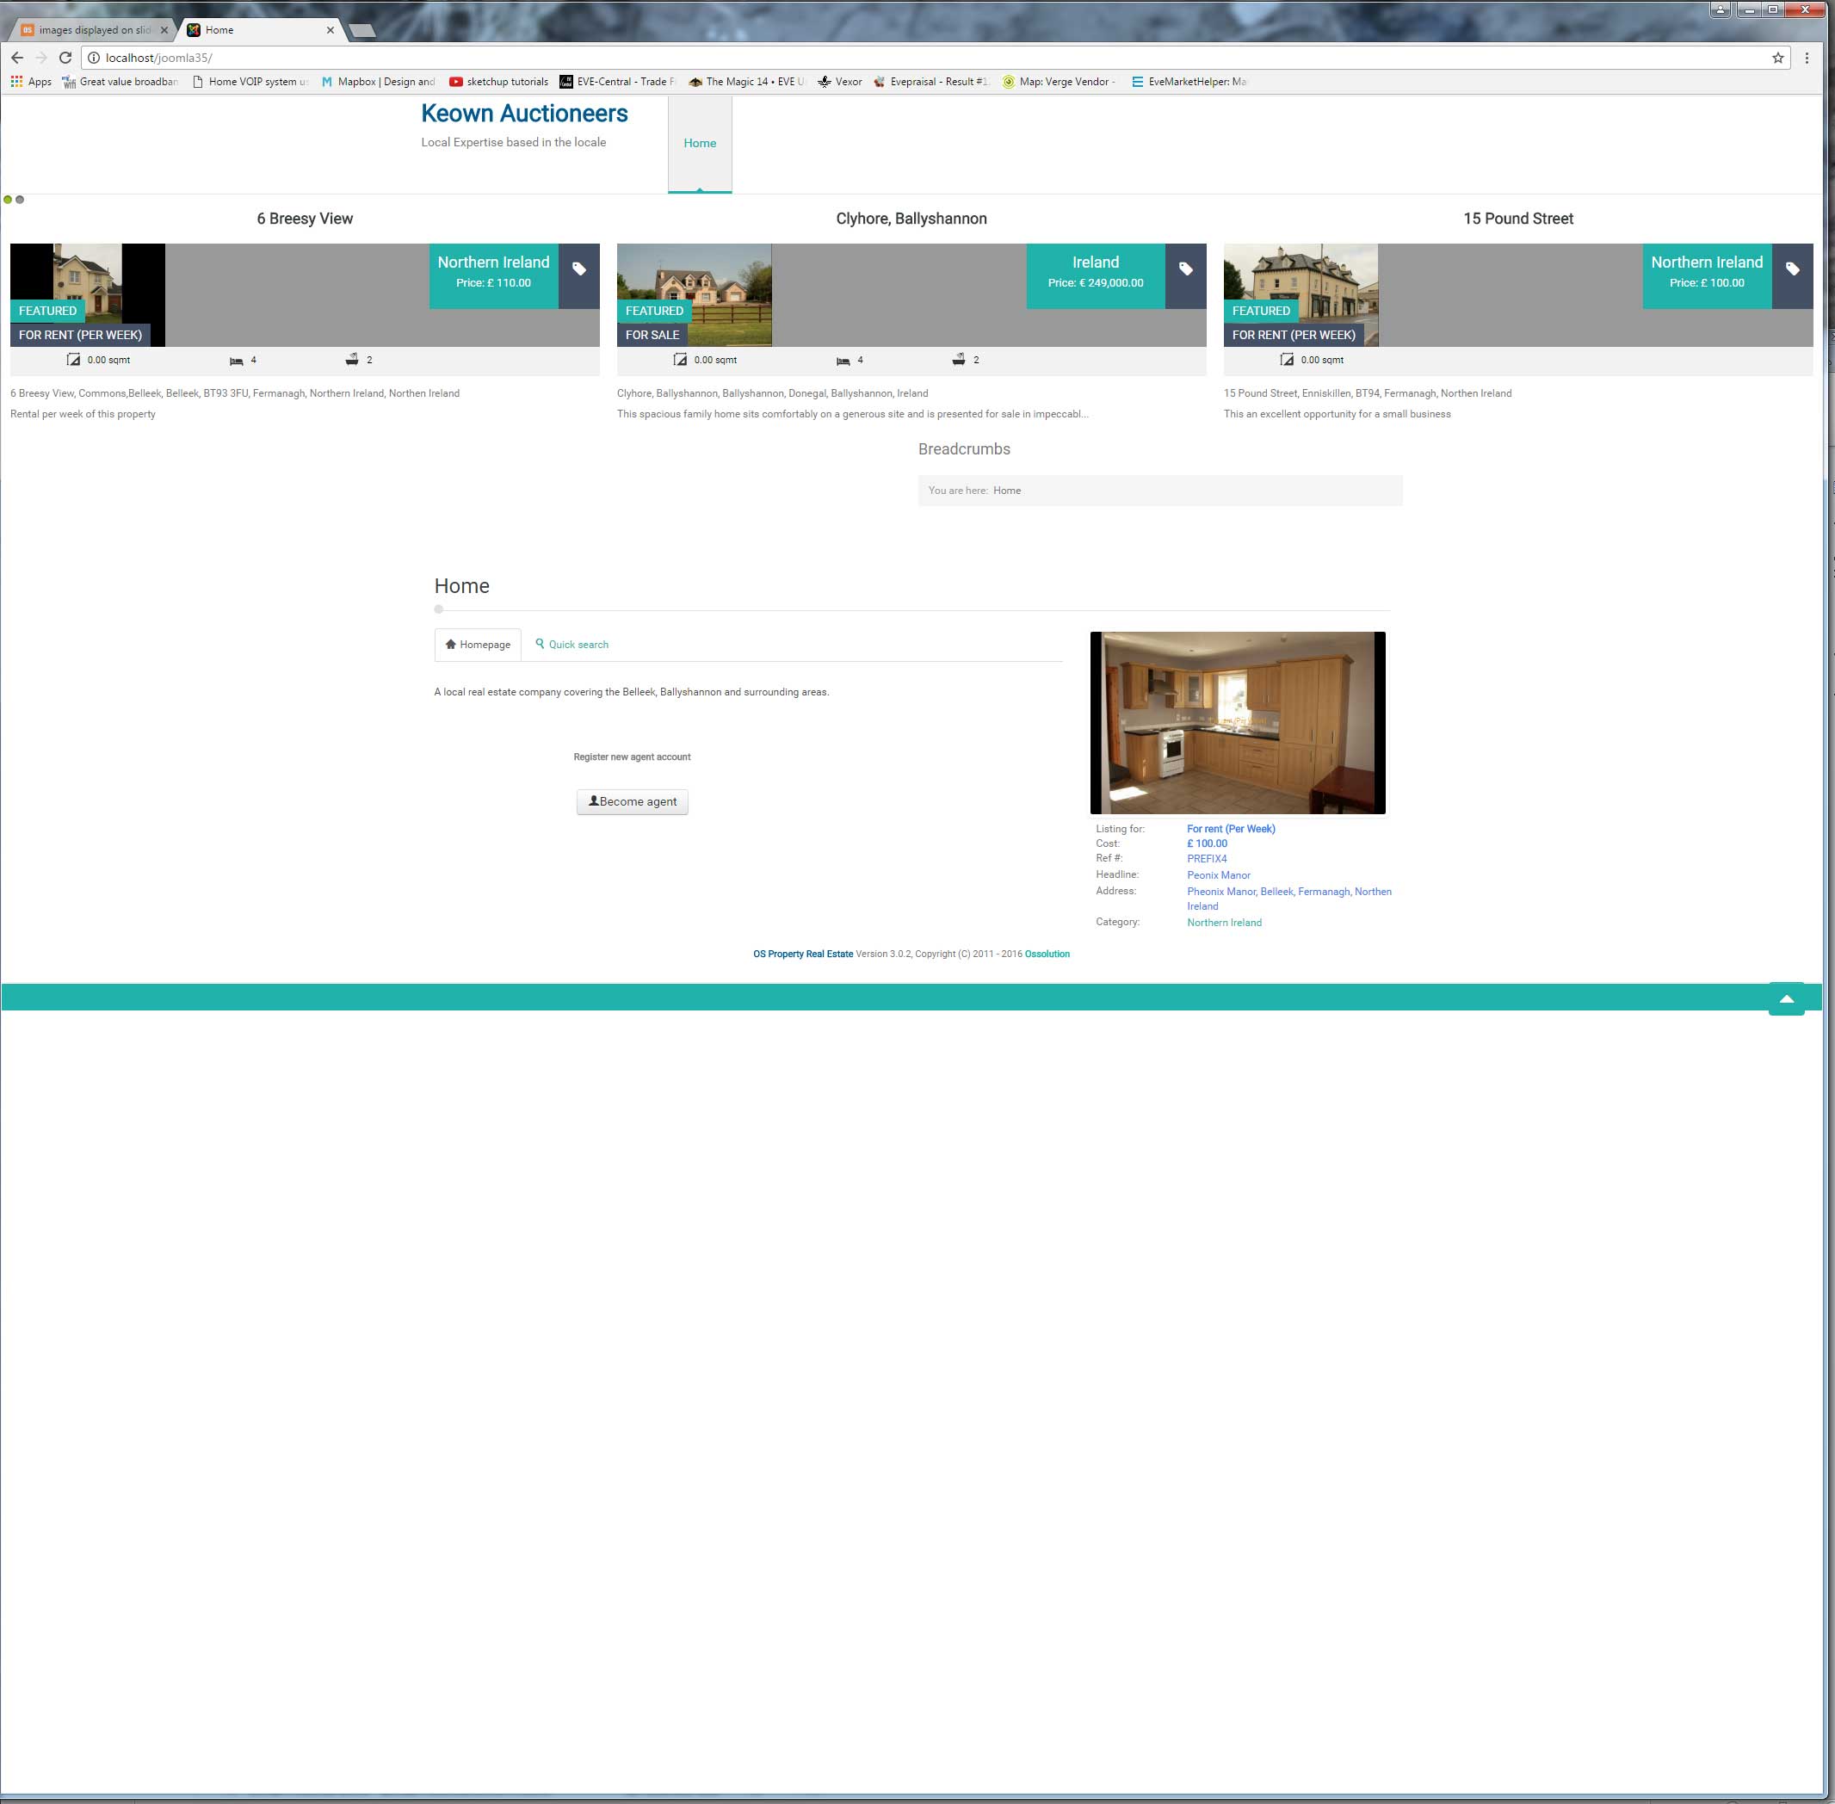Viewport: 1835px width, 1804px height.
Task: Select the Homepage tab
Action: tap(479, 645)
